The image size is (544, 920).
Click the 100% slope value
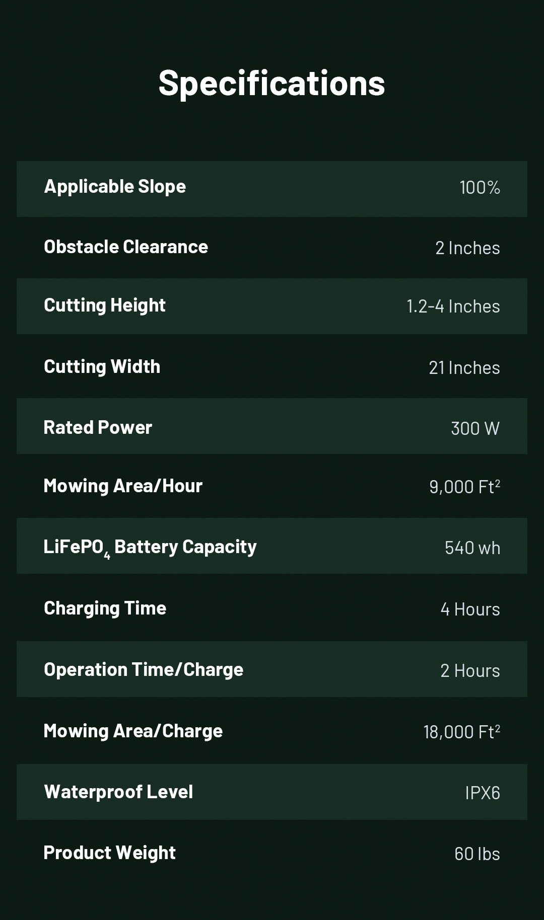pyautogui.click(x=480, y=188)
